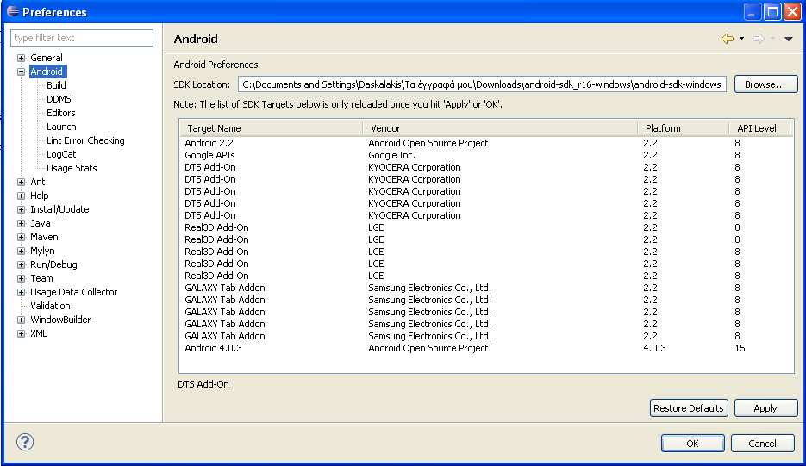This screenshot has height=466, width=806.
Task: Select the Android tree item
Action: pos(47,72)
